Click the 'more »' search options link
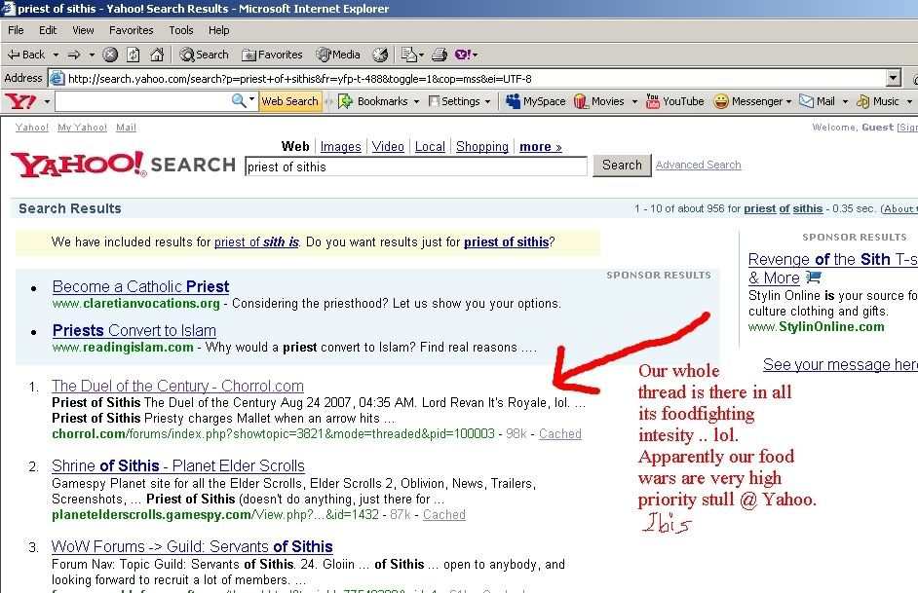This screenshot has height=593, width=918. pyautogui.click(x=541, y=147)
